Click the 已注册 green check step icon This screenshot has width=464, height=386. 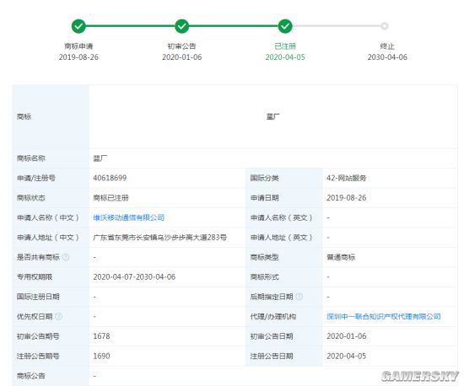285,26
